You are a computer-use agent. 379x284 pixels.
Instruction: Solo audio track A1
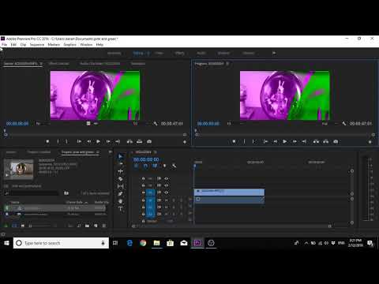(174, 200)
